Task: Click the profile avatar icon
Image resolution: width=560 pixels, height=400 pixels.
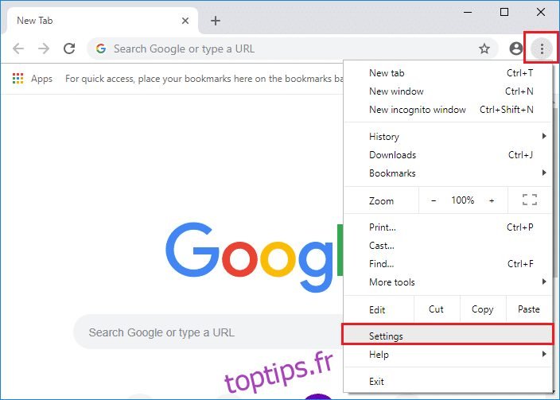Action: click(x=515, y=49)
